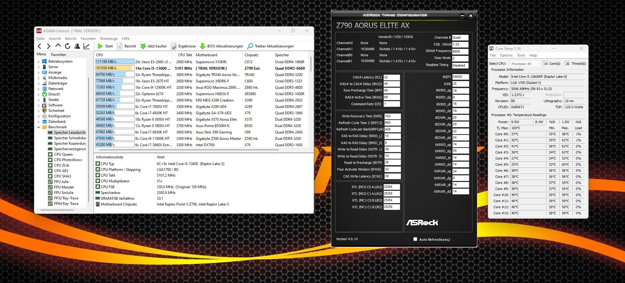This screenshot has height=283, width=625.
Task: Expand the Netzwerk tree node
Action: click(x=39, y=89)
